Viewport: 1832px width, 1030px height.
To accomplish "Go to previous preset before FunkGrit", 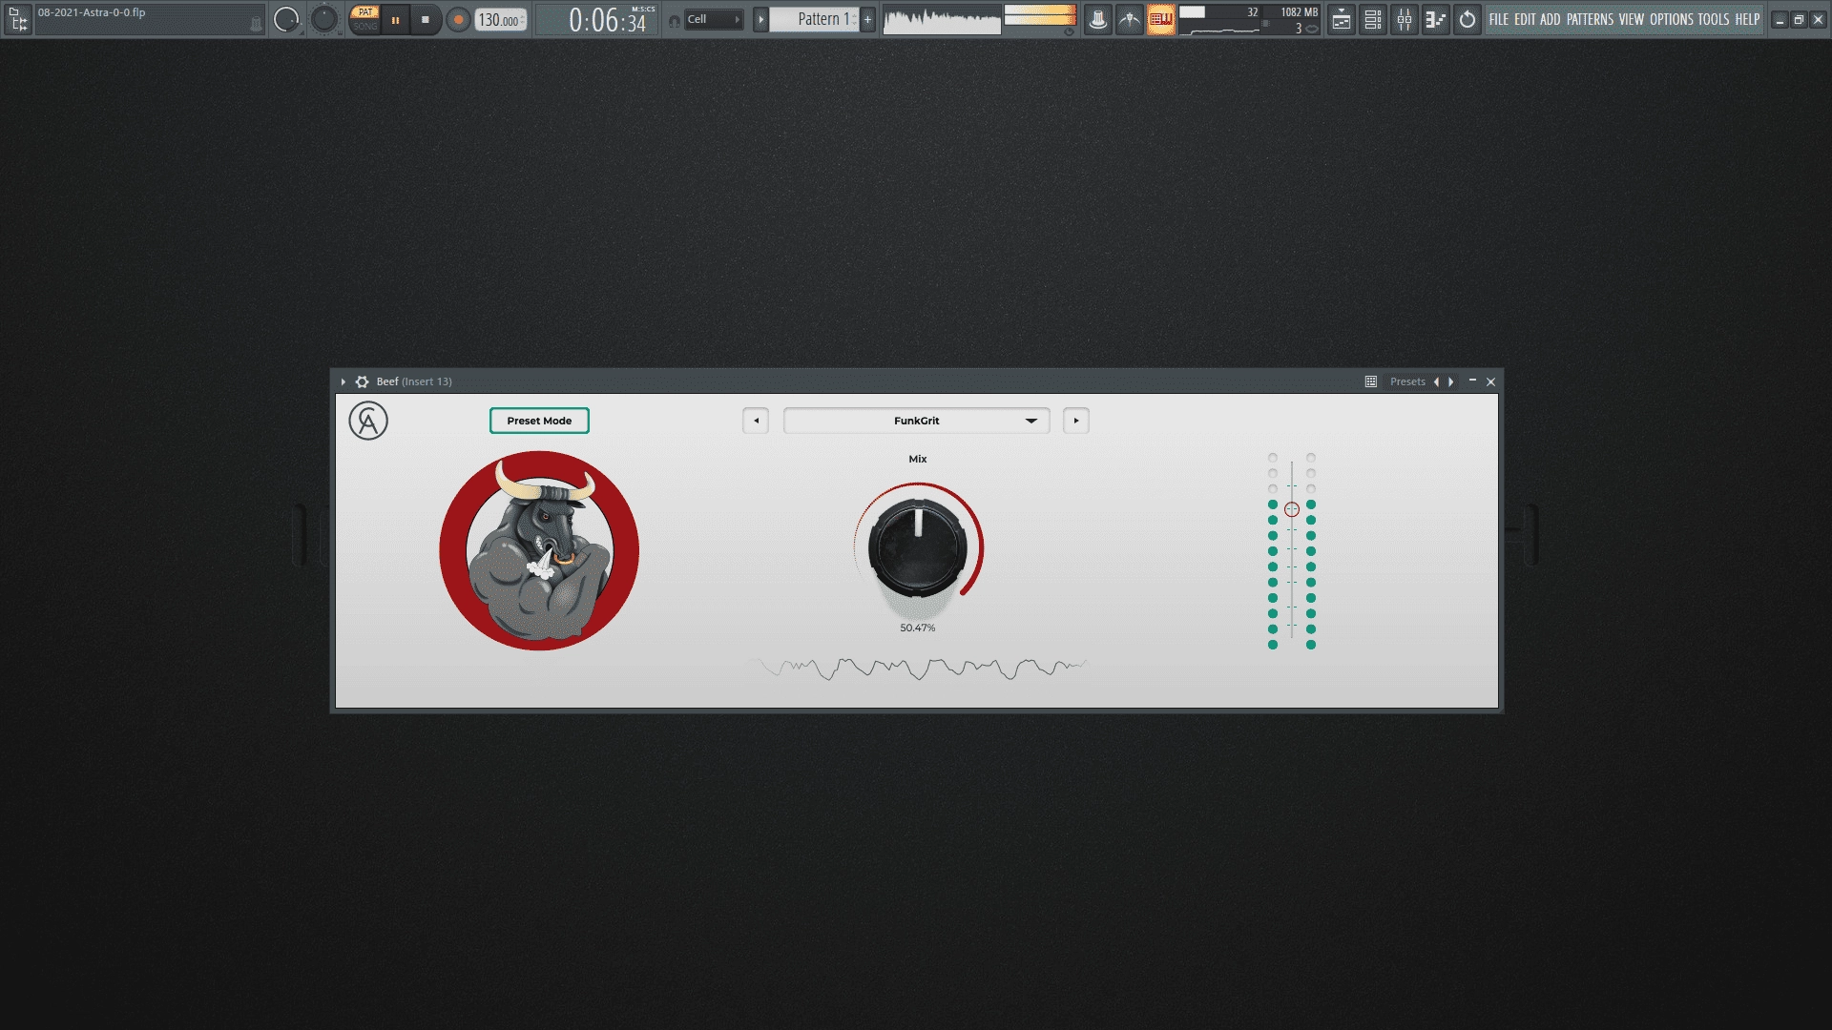I will (756, 421).
